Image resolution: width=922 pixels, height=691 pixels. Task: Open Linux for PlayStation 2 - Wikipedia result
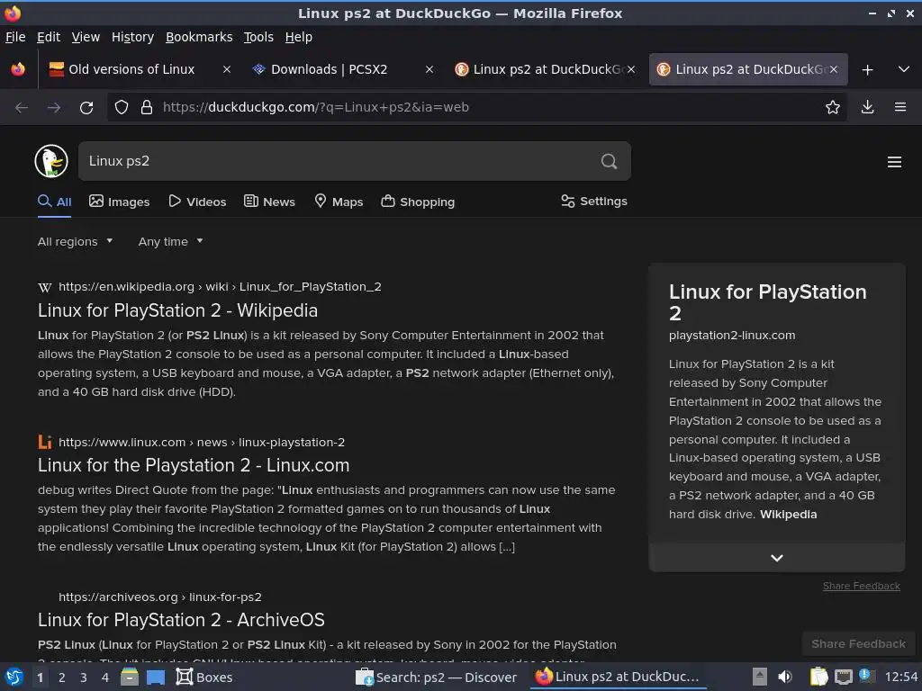coord(177,310)
